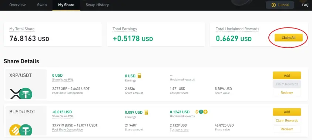
Task: Click the XRP/USDT pair name
Action: click(20, 75)
